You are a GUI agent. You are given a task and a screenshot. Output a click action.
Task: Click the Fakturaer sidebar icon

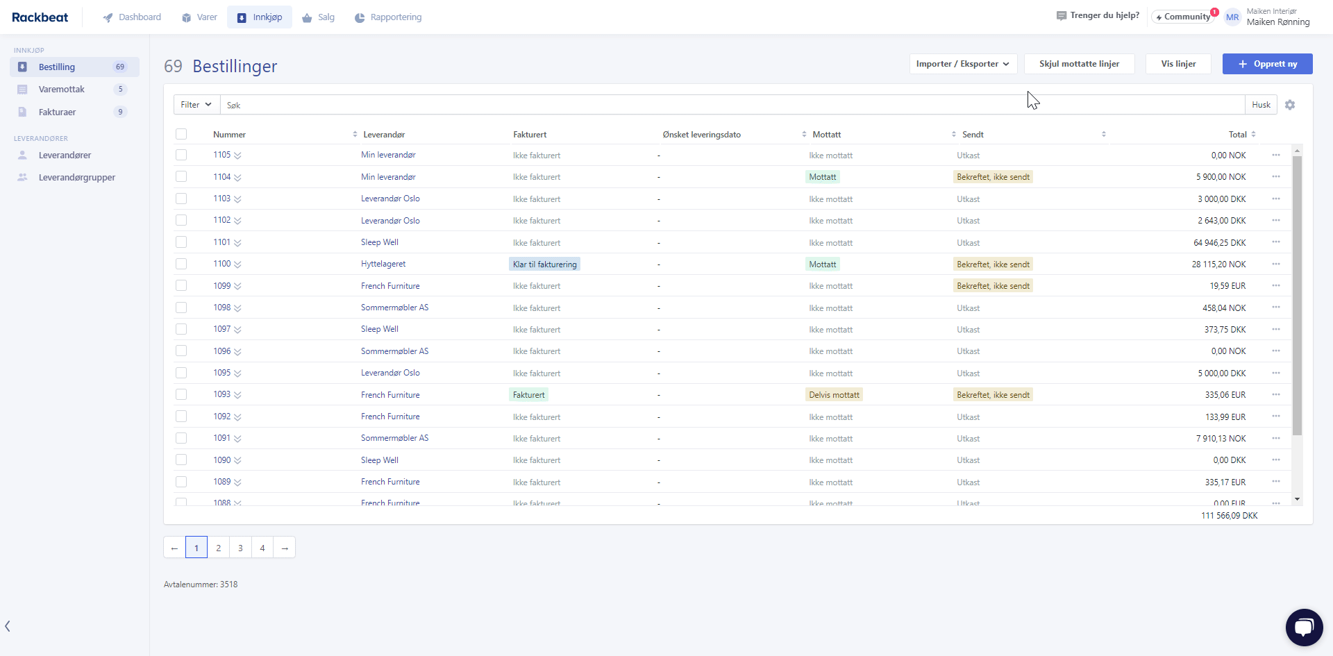click(22, 112)
